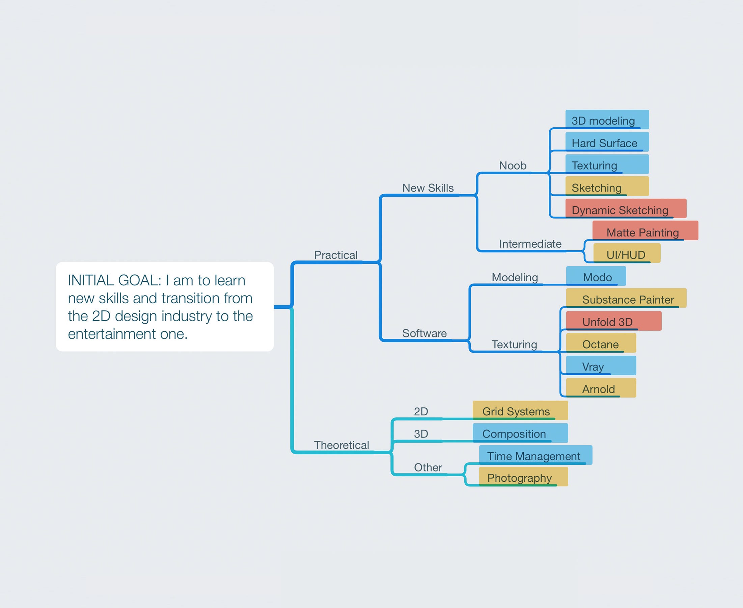Image resolution: width=743 pixels, height=608 pixels.
Task: Click the Intermediate sub-branch label
Action: point(530,244)
